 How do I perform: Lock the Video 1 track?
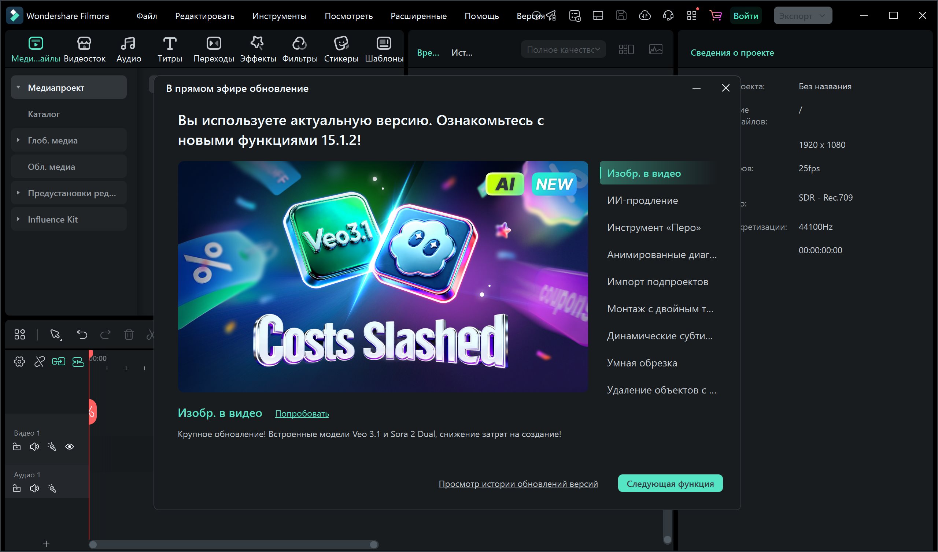click(17, 447)
